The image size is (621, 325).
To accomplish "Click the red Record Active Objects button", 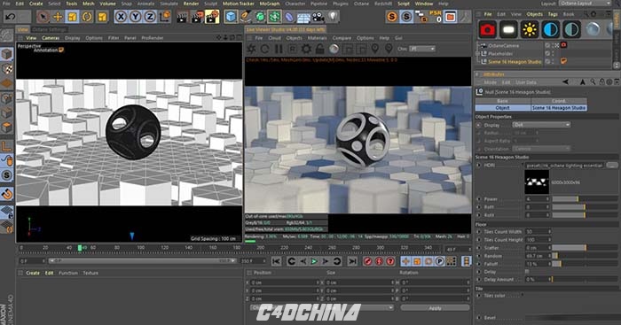I will coord(368,261).
